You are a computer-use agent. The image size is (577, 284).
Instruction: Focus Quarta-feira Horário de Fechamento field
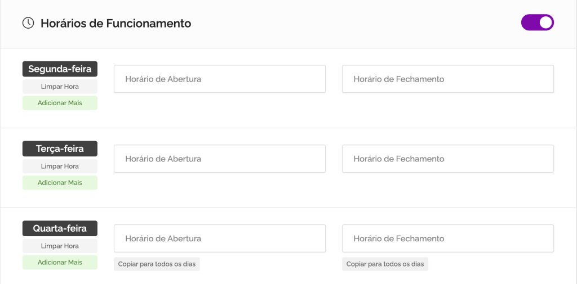(448, 238)
